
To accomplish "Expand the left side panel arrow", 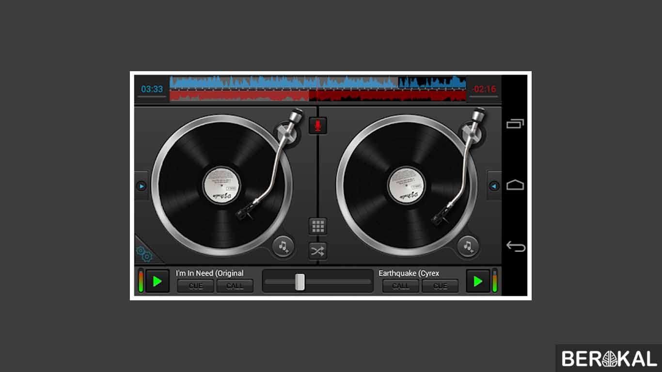I will click(x=141, y=186).
